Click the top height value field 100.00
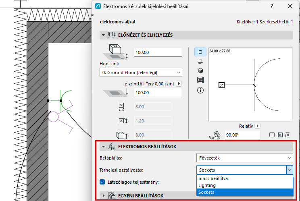The height and width of the screenshot is (201, 300). 158,52
